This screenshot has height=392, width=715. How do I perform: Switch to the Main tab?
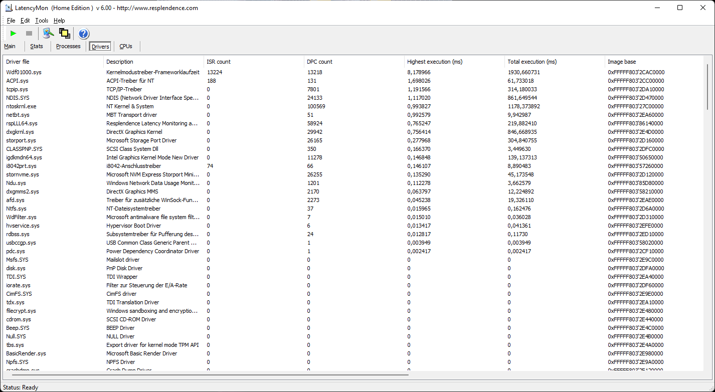pyautogui.click(x=10, y=46)
